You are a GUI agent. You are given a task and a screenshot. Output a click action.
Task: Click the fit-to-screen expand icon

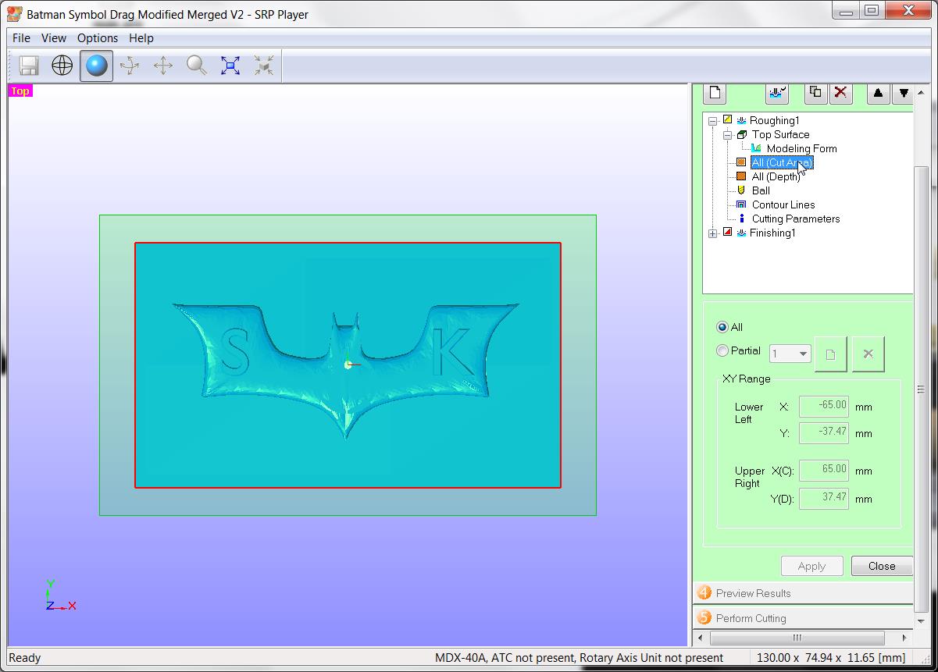[230, 66]
